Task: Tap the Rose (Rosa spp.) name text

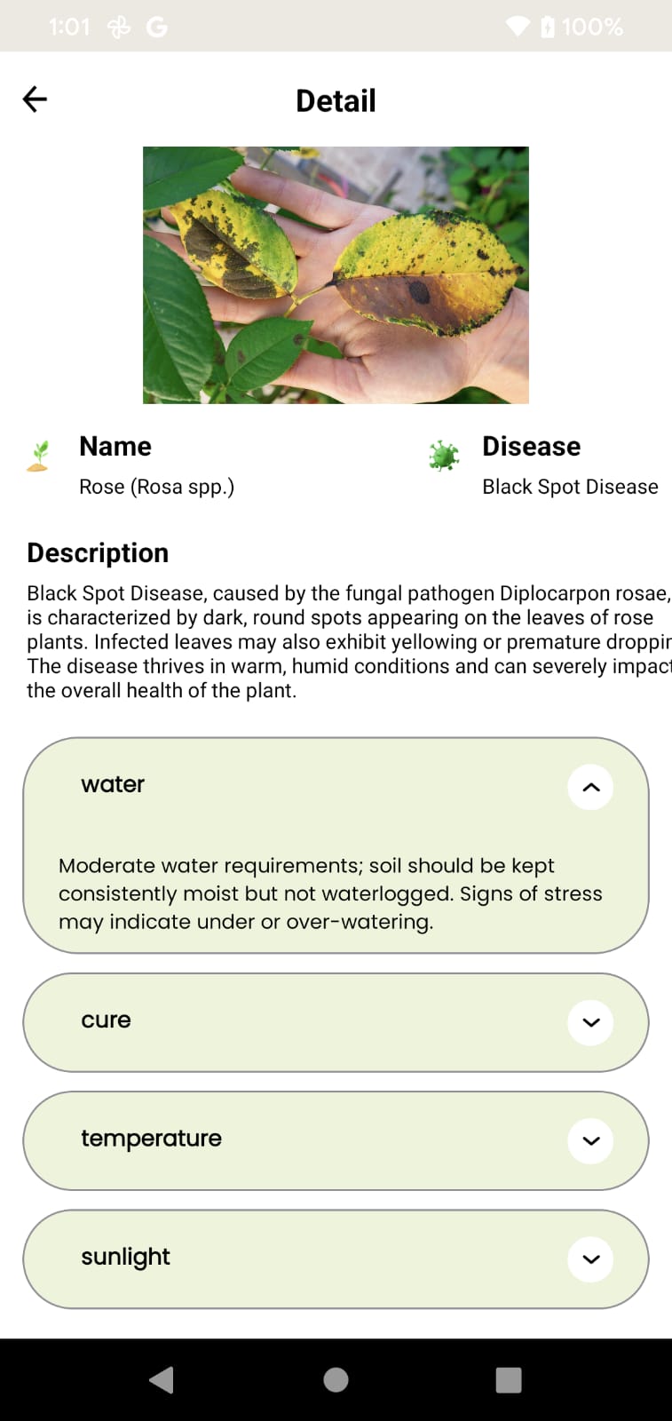Action: (x=156, y=487)
